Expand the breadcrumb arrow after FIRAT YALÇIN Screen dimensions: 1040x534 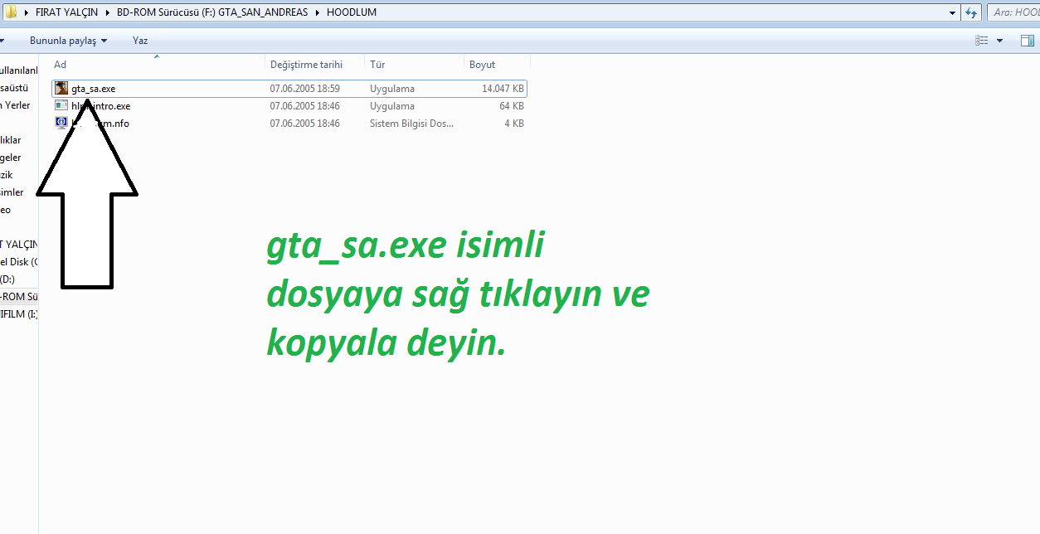pos(109,12)
